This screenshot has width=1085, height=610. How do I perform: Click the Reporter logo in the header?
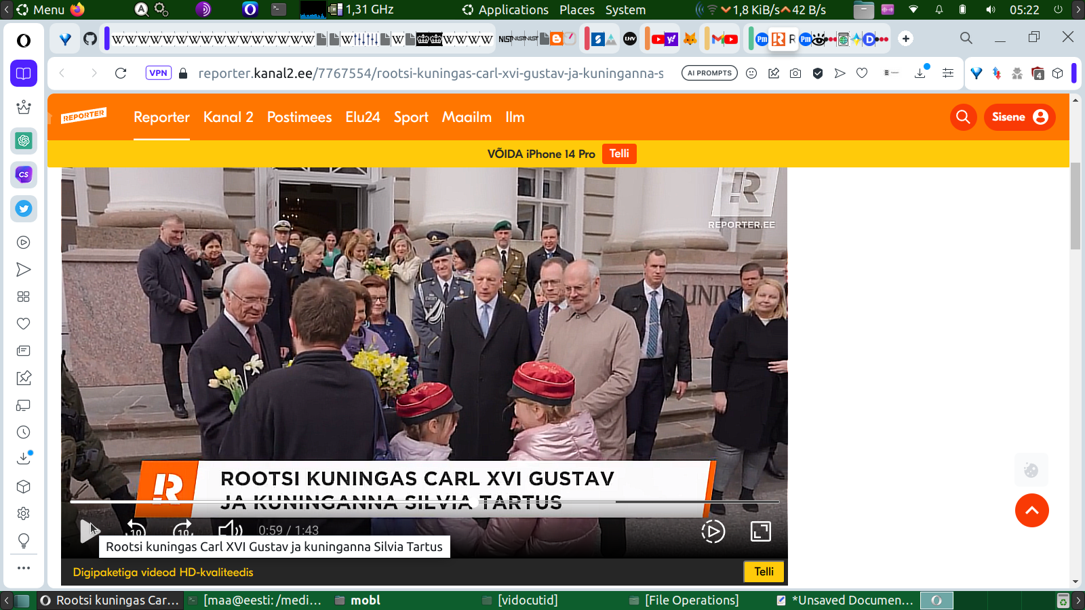tap(83, 116)
